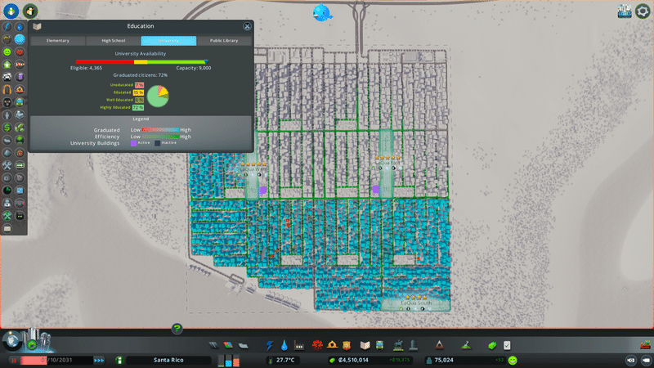This screenshot has height=368, width=654.
Task: Open the Fire Safety helmet view
Action: coord(20,90)
